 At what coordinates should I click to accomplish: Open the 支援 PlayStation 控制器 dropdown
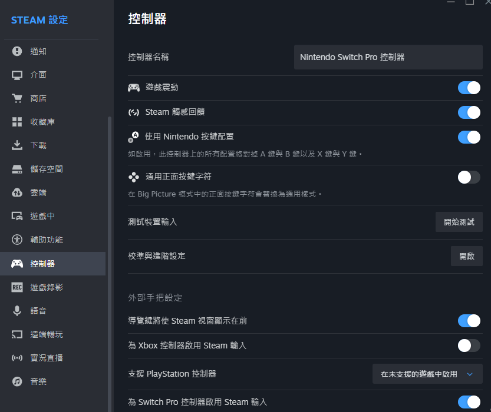point(427,373)
